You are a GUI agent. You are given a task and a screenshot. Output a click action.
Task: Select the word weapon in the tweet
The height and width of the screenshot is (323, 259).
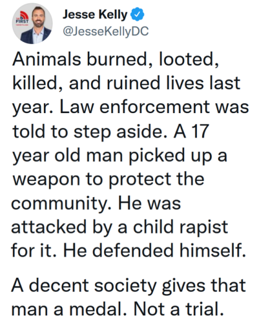pyautogui.click(x=47, y=180)
